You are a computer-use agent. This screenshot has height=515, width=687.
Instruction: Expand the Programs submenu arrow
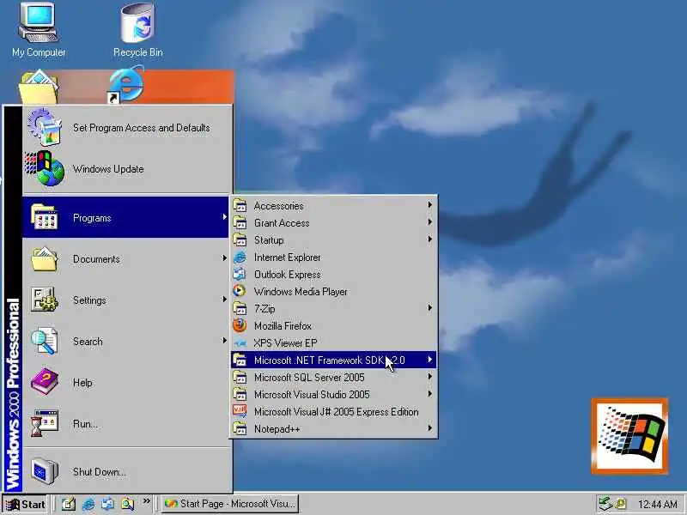(x=224, y=217)
